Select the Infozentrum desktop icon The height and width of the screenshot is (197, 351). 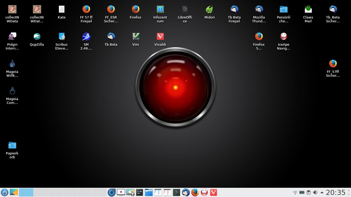[160, 14]
